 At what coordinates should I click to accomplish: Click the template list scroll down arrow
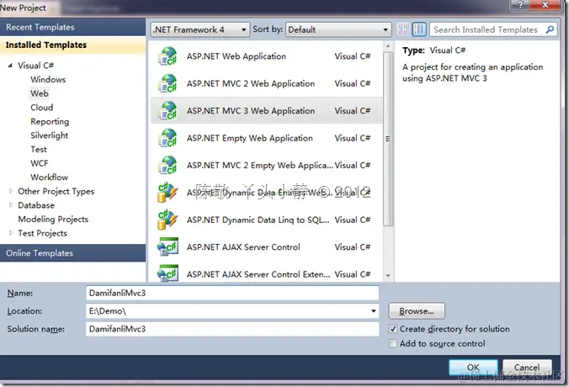coord(388,276)
